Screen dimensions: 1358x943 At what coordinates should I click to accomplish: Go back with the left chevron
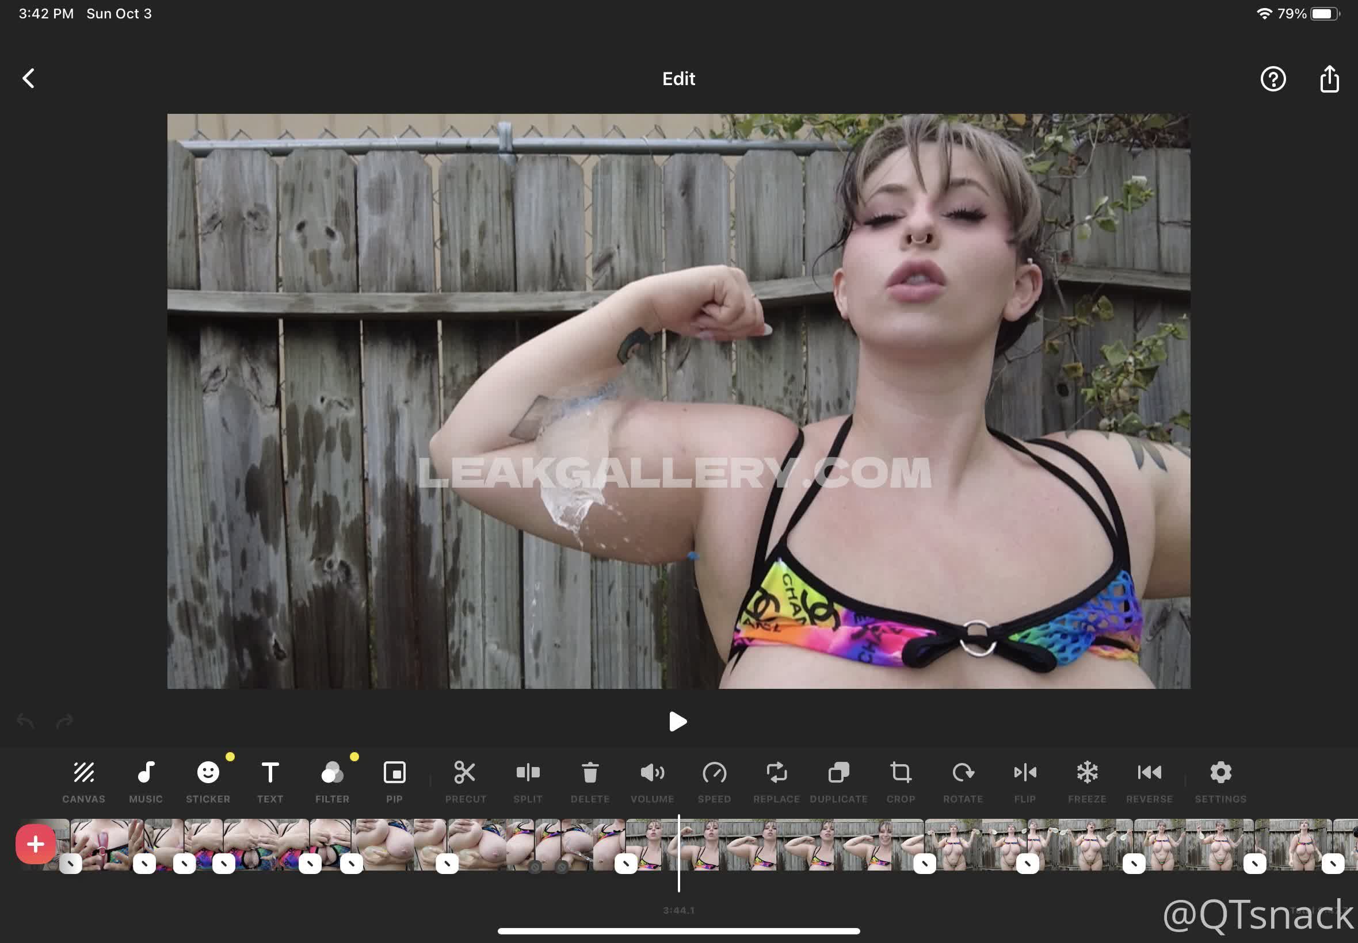(x=28, y=79)
